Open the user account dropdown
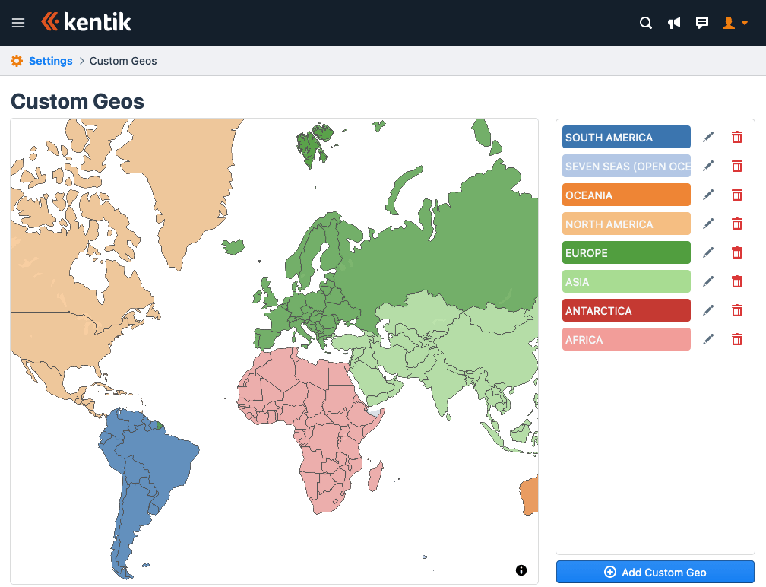766x587 pixels. tap(733, 23)
